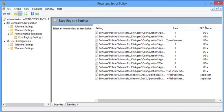Collapse the Computer Configuration tree node
This screenshot has height=112, width=224.
tap(5, 23)
